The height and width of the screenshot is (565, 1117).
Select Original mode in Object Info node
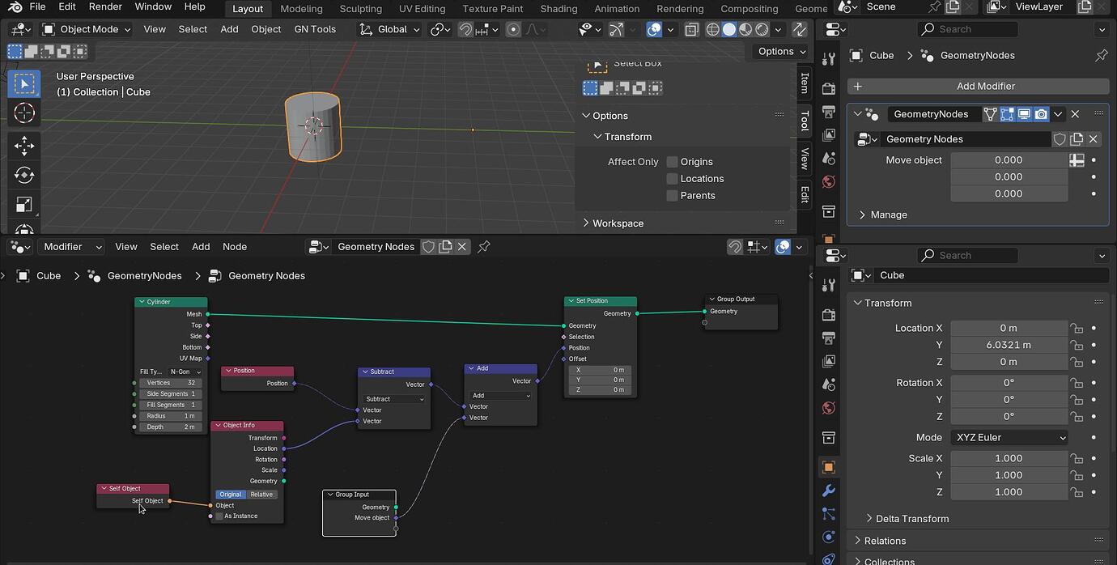coord(231,495)
